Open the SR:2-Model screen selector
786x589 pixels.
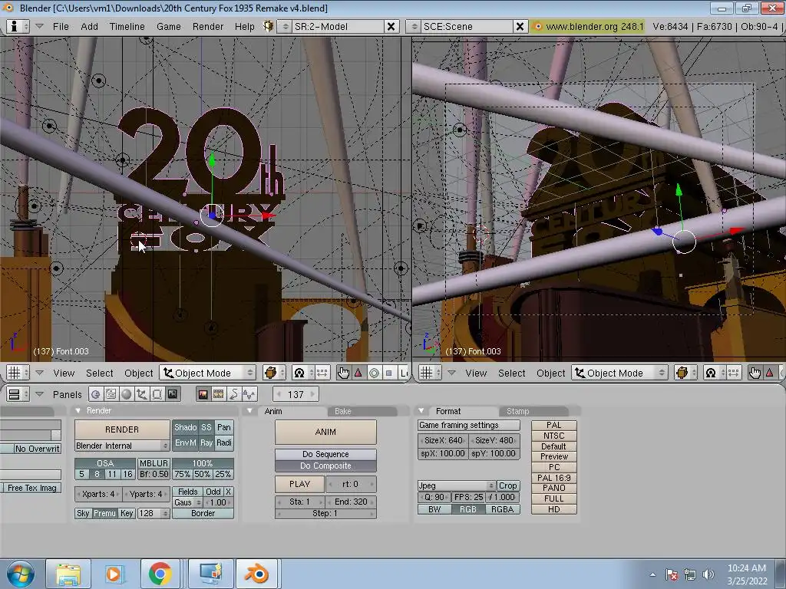pyautogui.click(x=331, y=27)
